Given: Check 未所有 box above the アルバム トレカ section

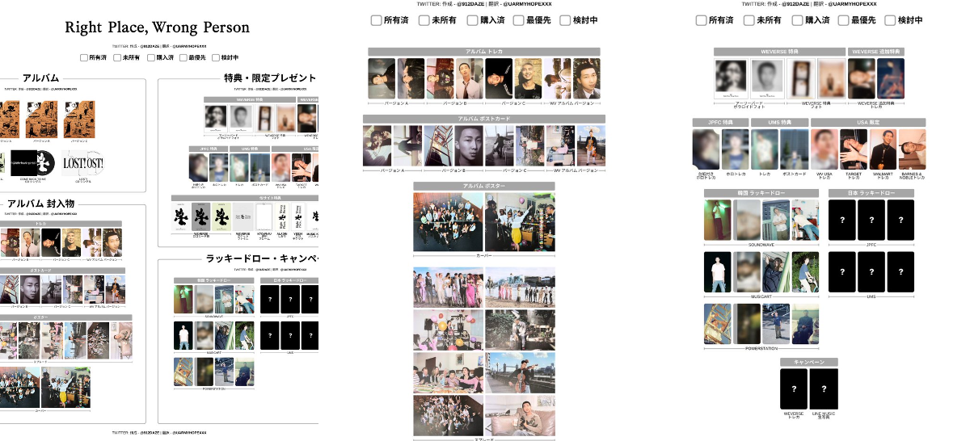Looking at the screenshot, I should tap(424, 20).
